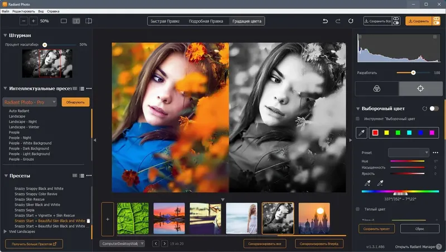Toggle histogram highlight clipping indicator
This screenshot has width=446, height=252.
click(435, 37)
